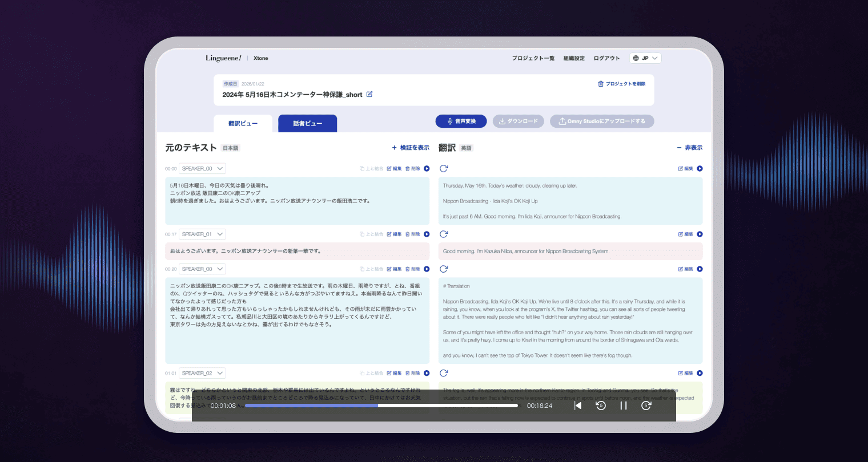Viewport: 868px width, 462px height.
Task: Regenerate translation for the first segment
Action: [x=444, y=168]
